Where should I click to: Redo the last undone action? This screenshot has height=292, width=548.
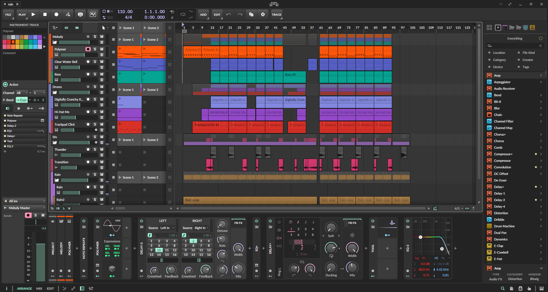[240, 14]
